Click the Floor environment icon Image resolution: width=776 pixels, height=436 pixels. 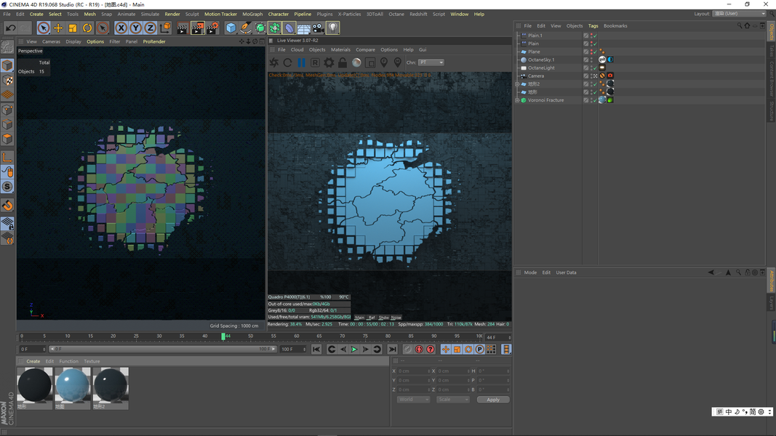click(304, 28)
